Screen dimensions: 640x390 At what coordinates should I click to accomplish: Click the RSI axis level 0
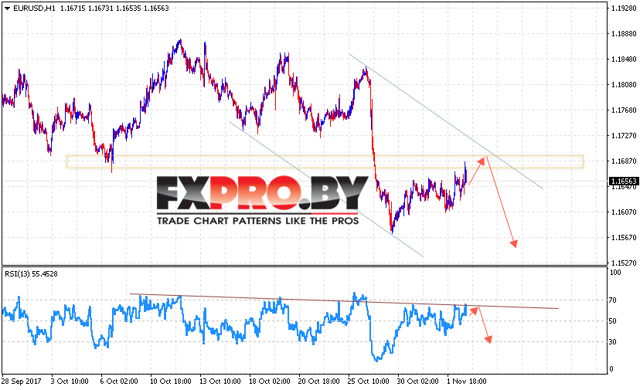pyautogui.click(x=611, y=369)
